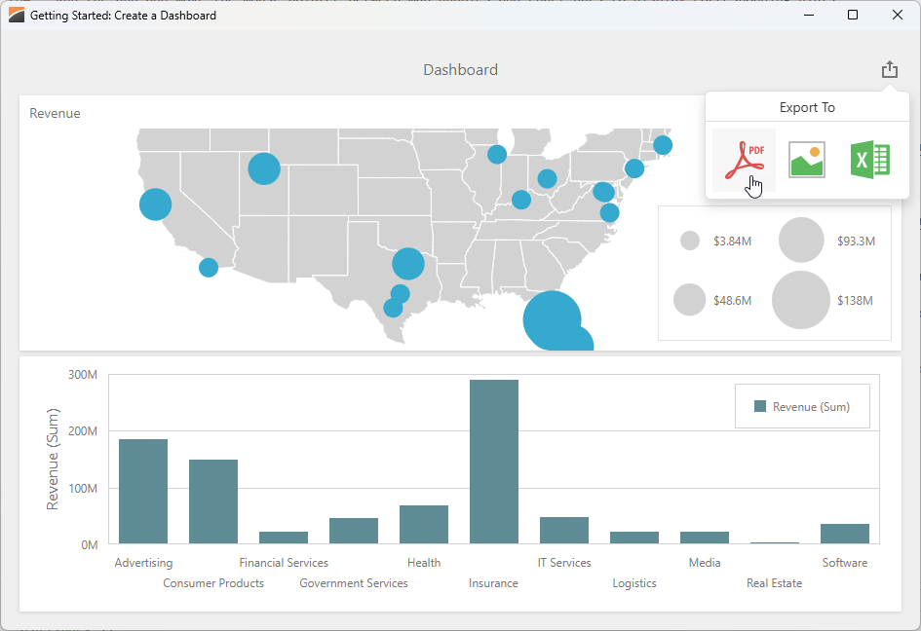Click the Revenue (Sum) legend entry
The image size is (921, 631).
(x=802, y=406)
